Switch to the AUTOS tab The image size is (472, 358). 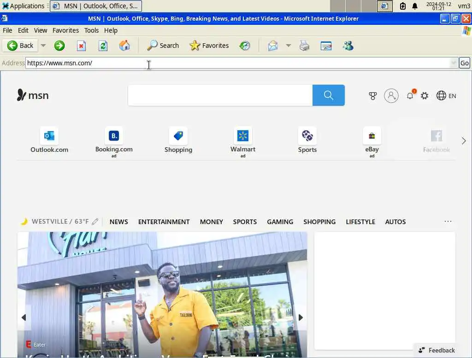pyautogui.click(x=395, y=222)
